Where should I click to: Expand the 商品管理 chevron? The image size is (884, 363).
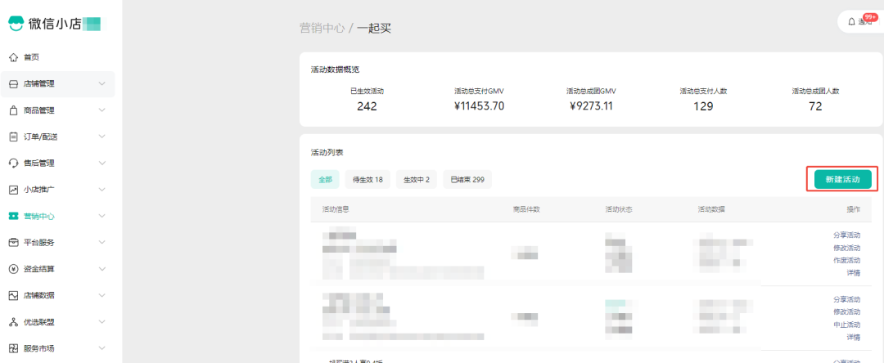[x=102, y=110]
